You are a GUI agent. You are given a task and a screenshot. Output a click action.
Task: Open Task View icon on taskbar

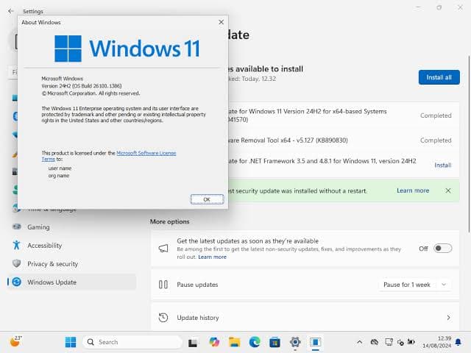pos(193,343)
